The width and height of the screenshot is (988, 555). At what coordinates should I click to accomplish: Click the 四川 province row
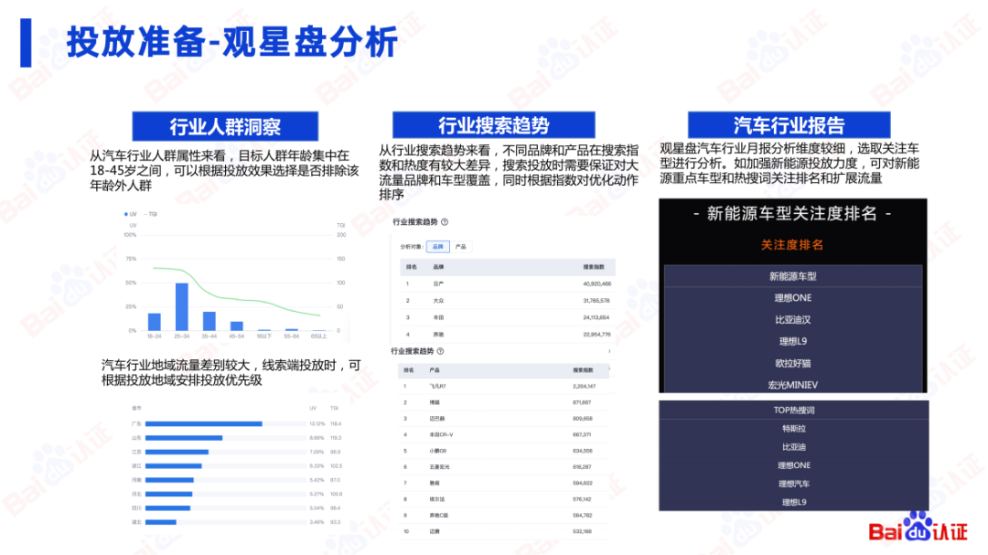[x=238, y=507]
